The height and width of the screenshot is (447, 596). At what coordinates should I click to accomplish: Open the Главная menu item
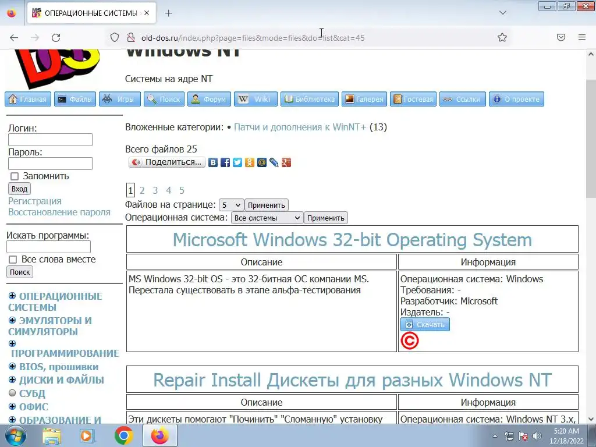coord(28,99)
